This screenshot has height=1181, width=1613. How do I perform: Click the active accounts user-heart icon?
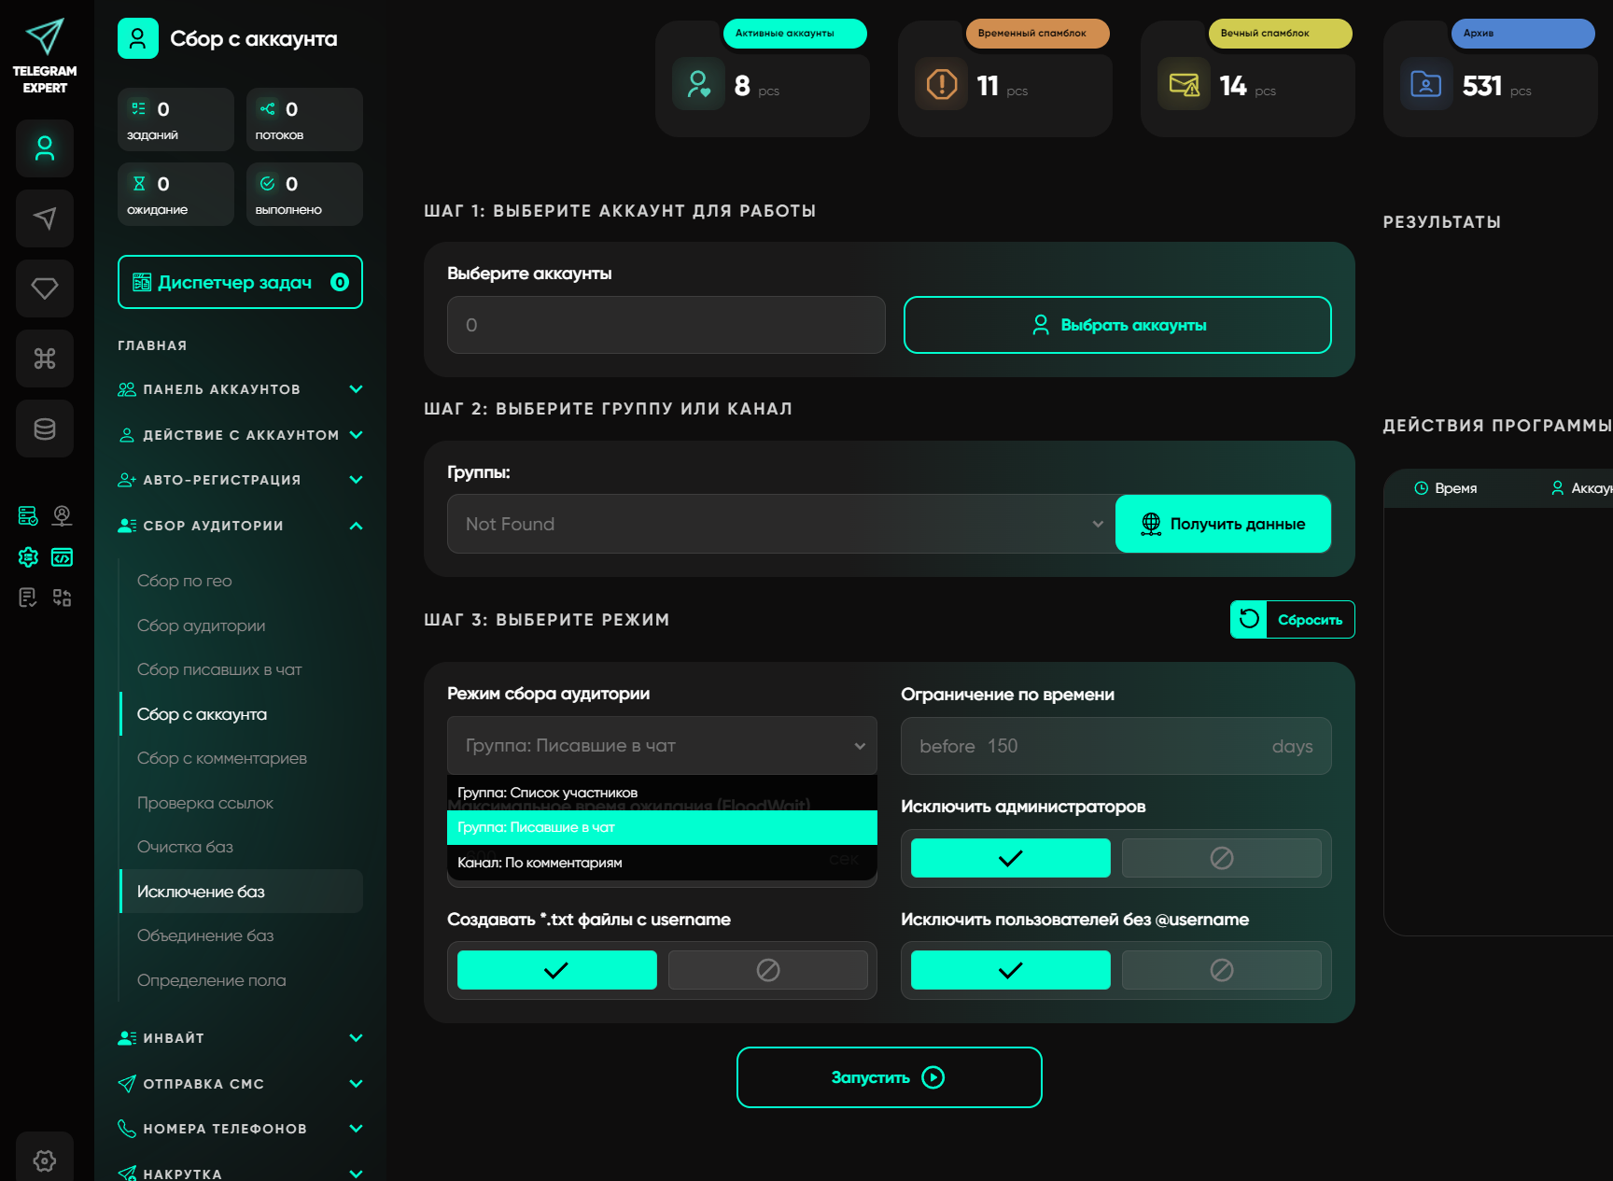click(699, 84)
